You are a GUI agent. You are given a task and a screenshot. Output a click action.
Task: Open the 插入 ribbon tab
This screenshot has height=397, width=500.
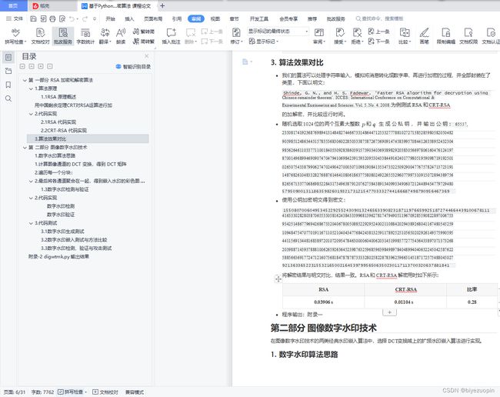point(129,18)
